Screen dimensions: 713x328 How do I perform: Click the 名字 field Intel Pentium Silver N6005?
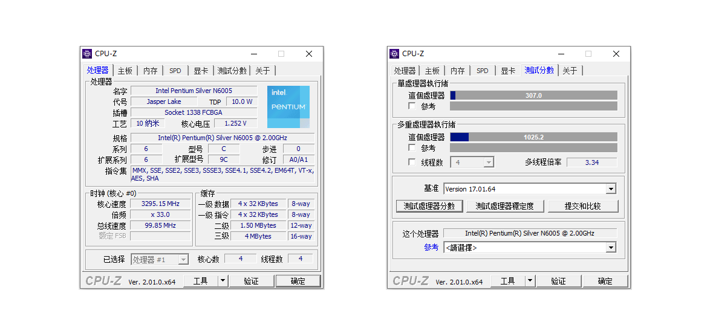point(194,91)
